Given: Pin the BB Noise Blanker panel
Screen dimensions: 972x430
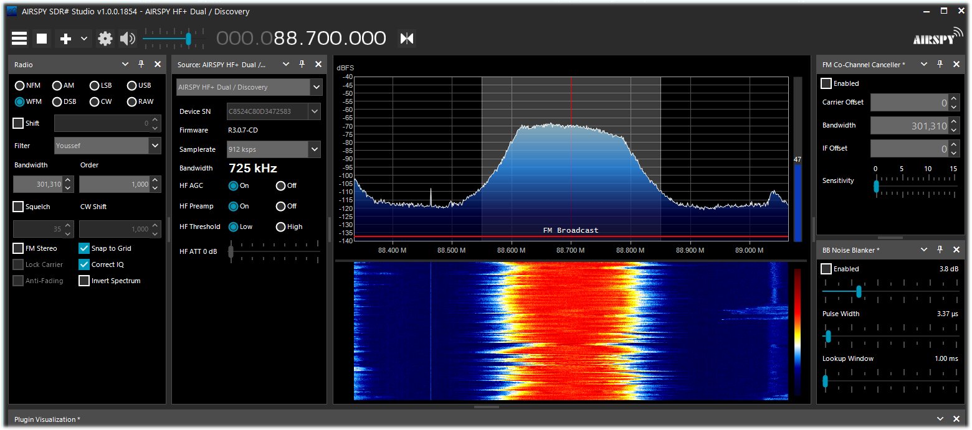Looking at the screenshot, I should [940, 250].
